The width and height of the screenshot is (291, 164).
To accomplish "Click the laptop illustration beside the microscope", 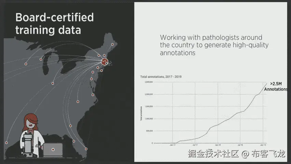I will (x=53, y=150).
